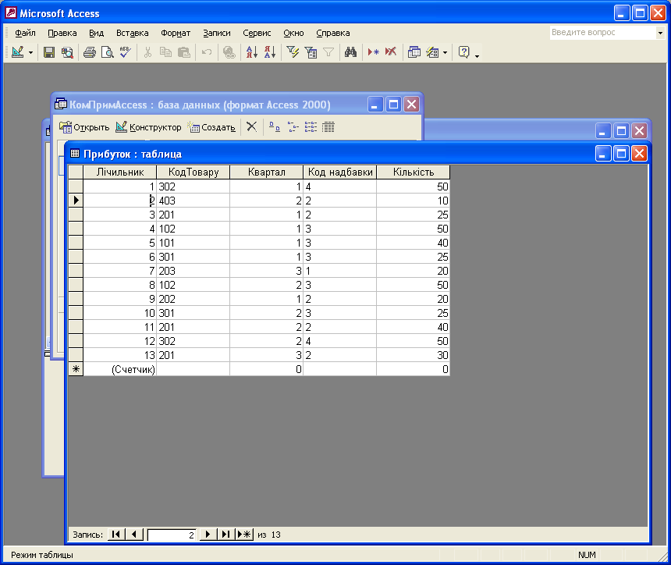671x565 pixels.
Task: Click the Insert Hyperlink globe icon
Action: 229,52
